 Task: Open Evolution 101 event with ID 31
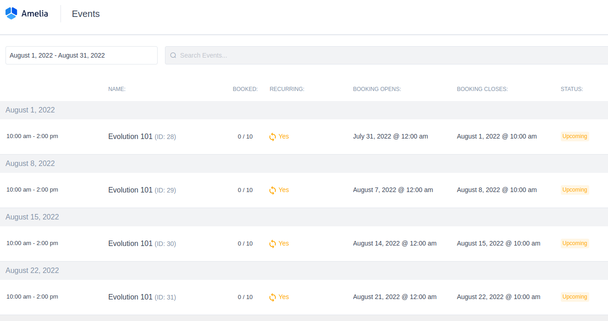tap(129, 297)
